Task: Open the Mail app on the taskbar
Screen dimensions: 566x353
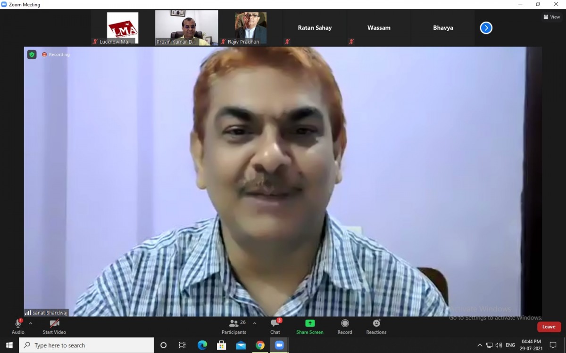Action: [241, 345]
